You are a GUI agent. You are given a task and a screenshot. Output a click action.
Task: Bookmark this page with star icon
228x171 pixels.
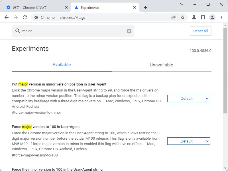183,17
